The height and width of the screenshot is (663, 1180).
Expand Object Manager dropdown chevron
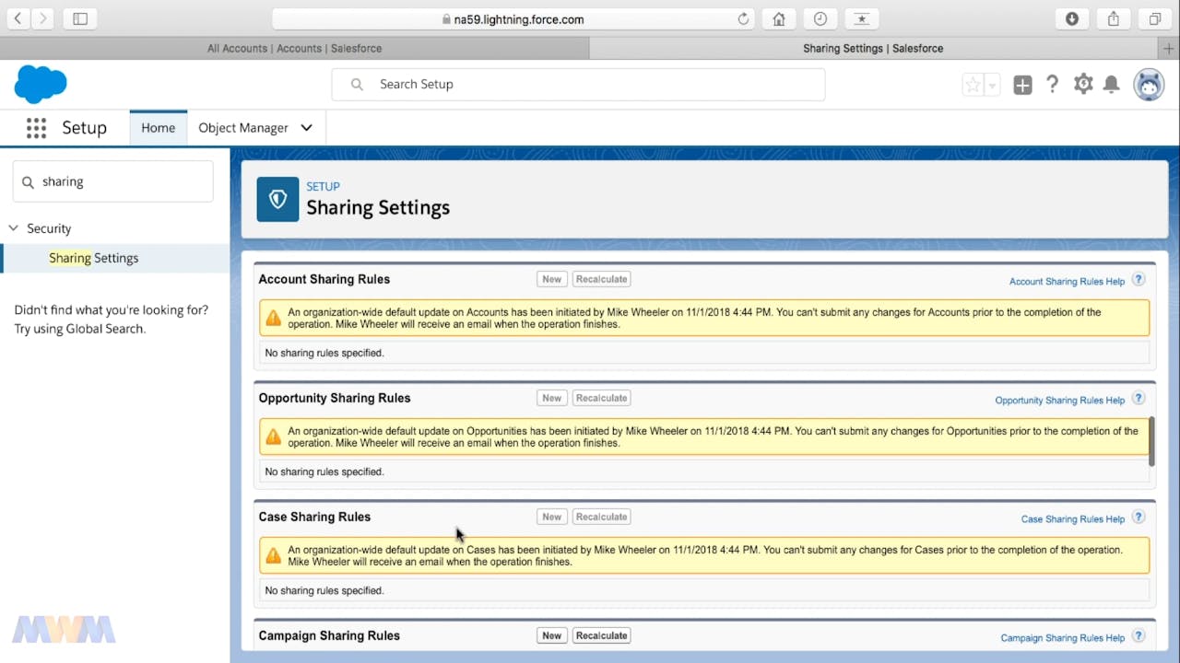(307, 128)
